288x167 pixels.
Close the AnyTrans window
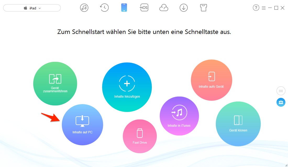tap(283, 8)
